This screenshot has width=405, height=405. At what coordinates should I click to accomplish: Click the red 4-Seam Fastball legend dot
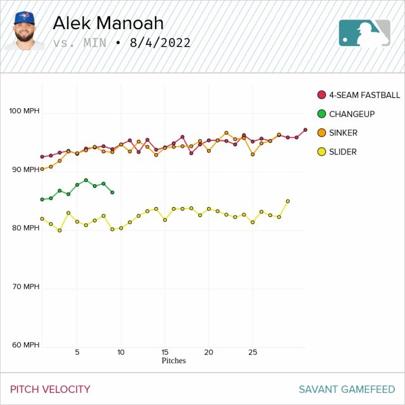tap(321, 95)
